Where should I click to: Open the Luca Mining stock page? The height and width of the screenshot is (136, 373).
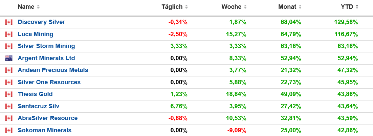coord(36,34)
